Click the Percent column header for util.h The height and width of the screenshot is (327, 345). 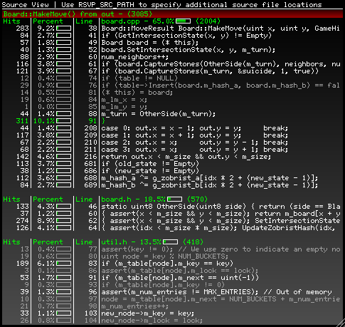click(x=48, y=242)
